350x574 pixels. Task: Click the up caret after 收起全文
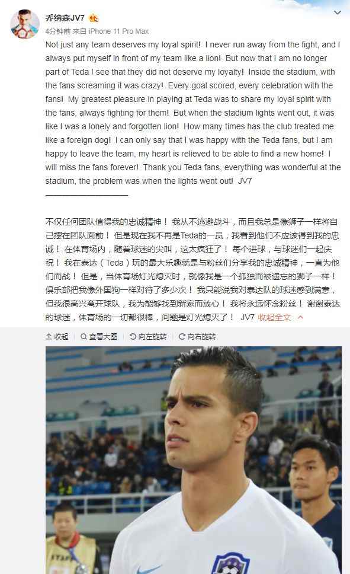coord(300,317)
